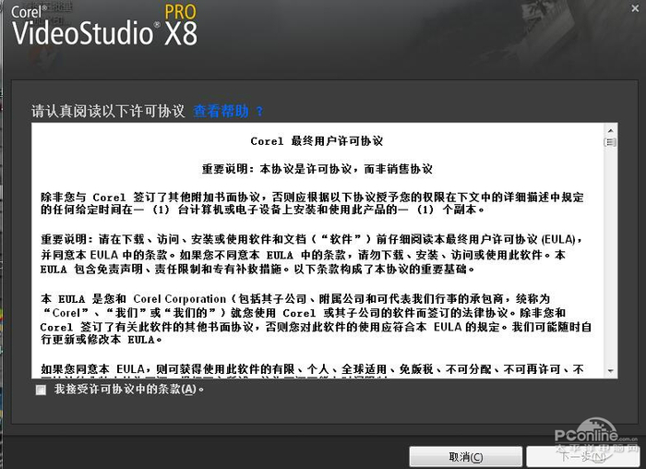
Task: Click the license scrollbar thumb
Action: coord(610,142)
